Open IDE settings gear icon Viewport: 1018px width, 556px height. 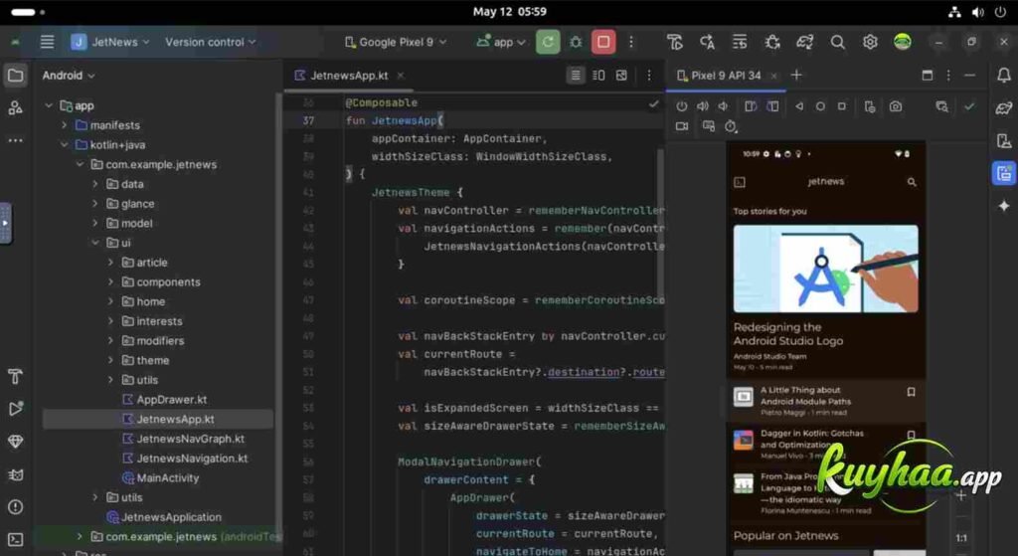(x=870, y=42)
